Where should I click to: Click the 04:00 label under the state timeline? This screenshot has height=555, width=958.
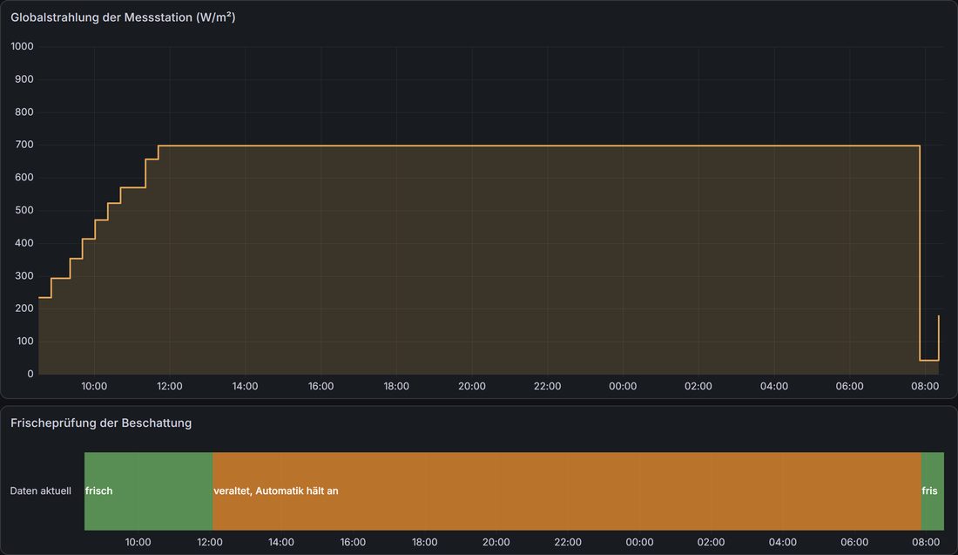point(783,542)
